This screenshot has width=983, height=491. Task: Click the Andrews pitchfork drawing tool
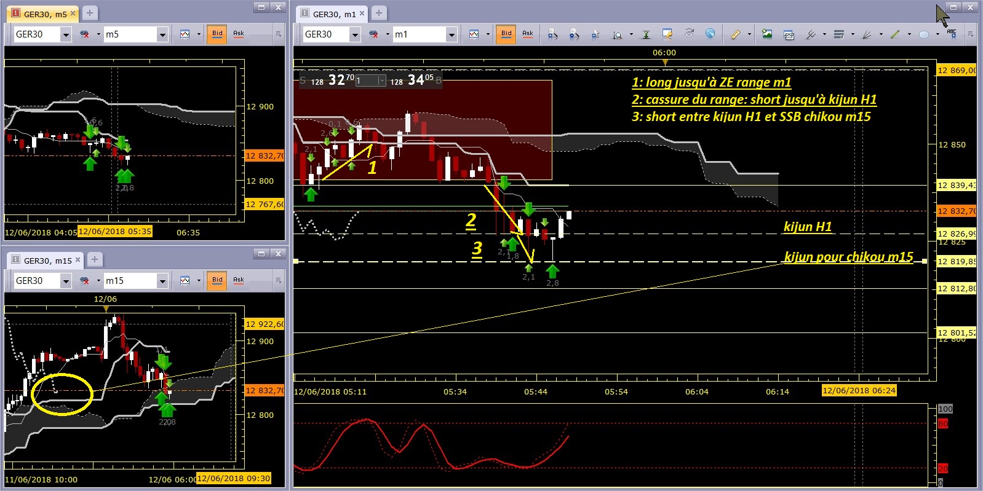811,34
